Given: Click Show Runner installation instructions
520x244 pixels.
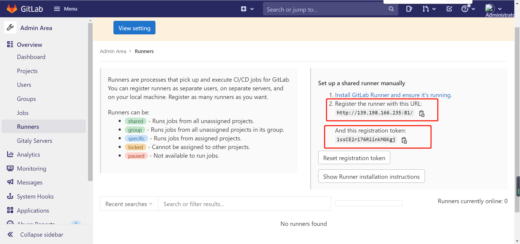Looking at the screenshot, I should (371, 176).
